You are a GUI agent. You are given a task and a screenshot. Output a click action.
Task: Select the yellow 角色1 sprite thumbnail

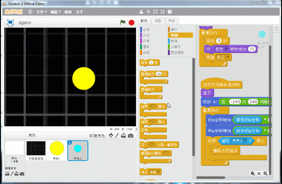click(57, 150)
